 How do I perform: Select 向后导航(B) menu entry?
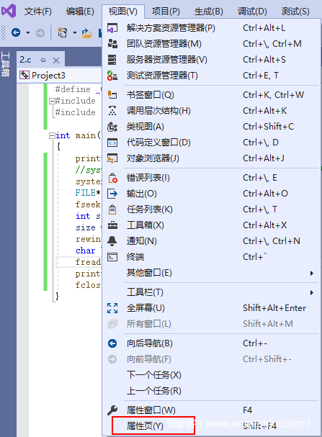211,343
